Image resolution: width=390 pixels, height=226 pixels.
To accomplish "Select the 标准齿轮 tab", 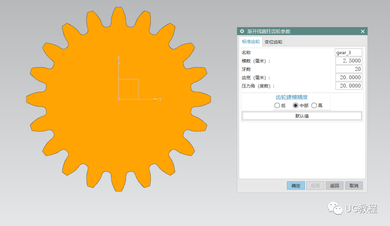I will pos(251,42).
